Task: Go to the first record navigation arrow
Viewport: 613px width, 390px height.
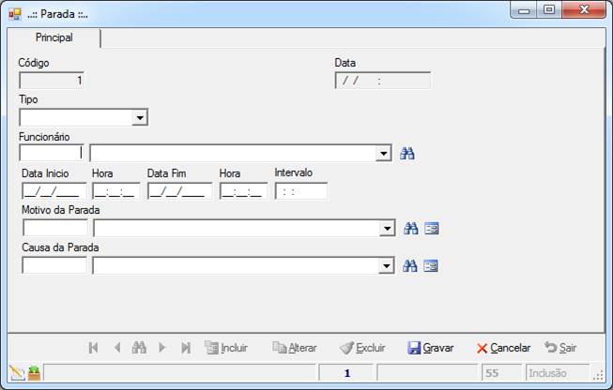Action: point(93,348)
